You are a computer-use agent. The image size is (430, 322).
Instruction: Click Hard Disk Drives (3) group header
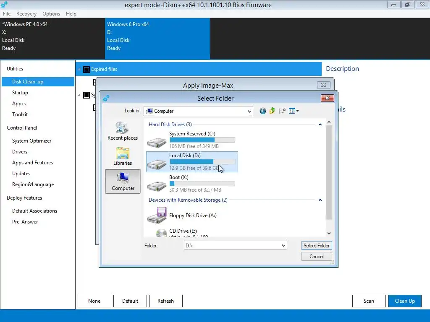click(170, 125)
